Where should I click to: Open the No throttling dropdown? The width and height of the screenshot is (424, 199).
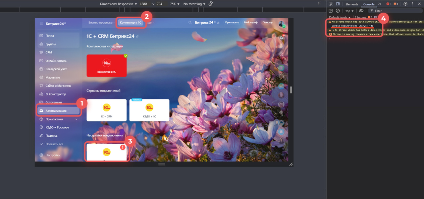194,4
